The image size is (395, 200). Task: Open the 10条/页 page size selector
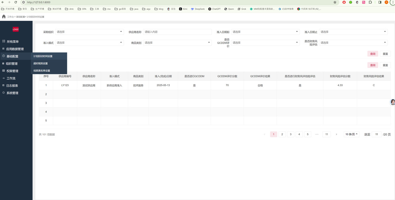coord(351,134)
